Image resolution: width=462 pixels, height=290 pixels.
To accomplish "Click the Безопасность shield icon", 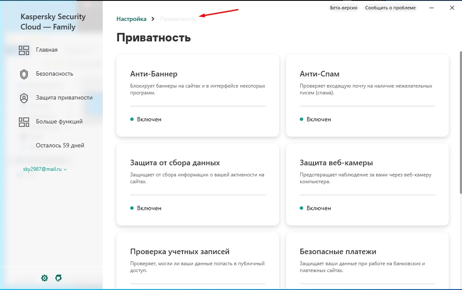I will point(24,74).
